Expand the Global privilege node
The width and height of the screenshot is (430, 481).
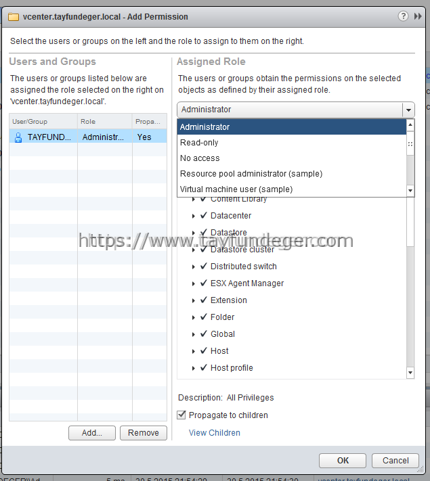(x=193, y=334)
